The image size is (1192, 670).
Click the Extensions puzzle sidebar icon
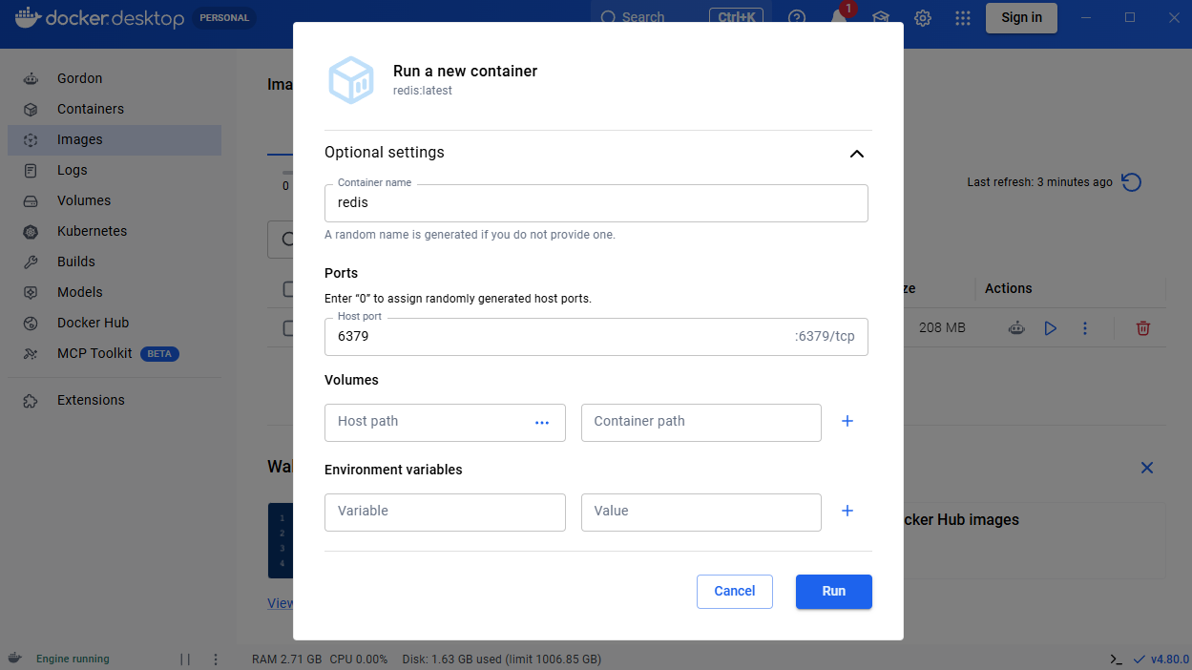pos(31,400)
